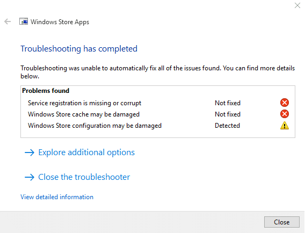Click the 'Troubleshooting was unable to automatically fix' message
The width and height of the screenshot is (305, 233).
(157, 72)
